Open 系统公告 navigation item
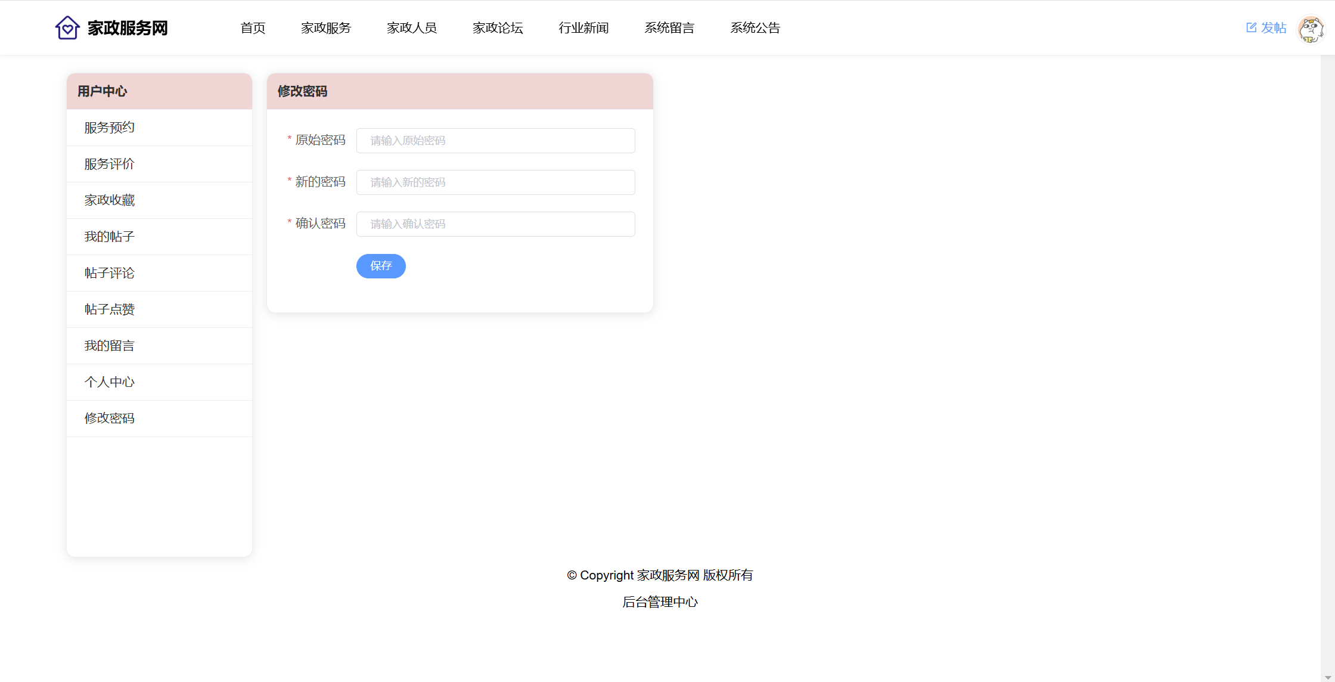1335x682 pixels. point(755,28)
